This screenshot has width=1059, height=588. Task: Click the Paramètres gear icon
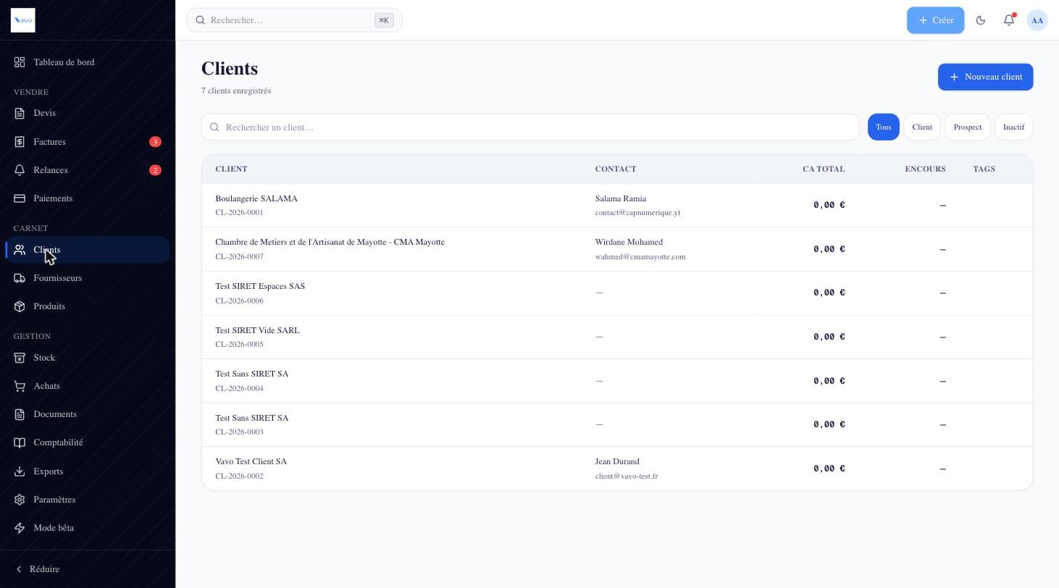(20, 500)
